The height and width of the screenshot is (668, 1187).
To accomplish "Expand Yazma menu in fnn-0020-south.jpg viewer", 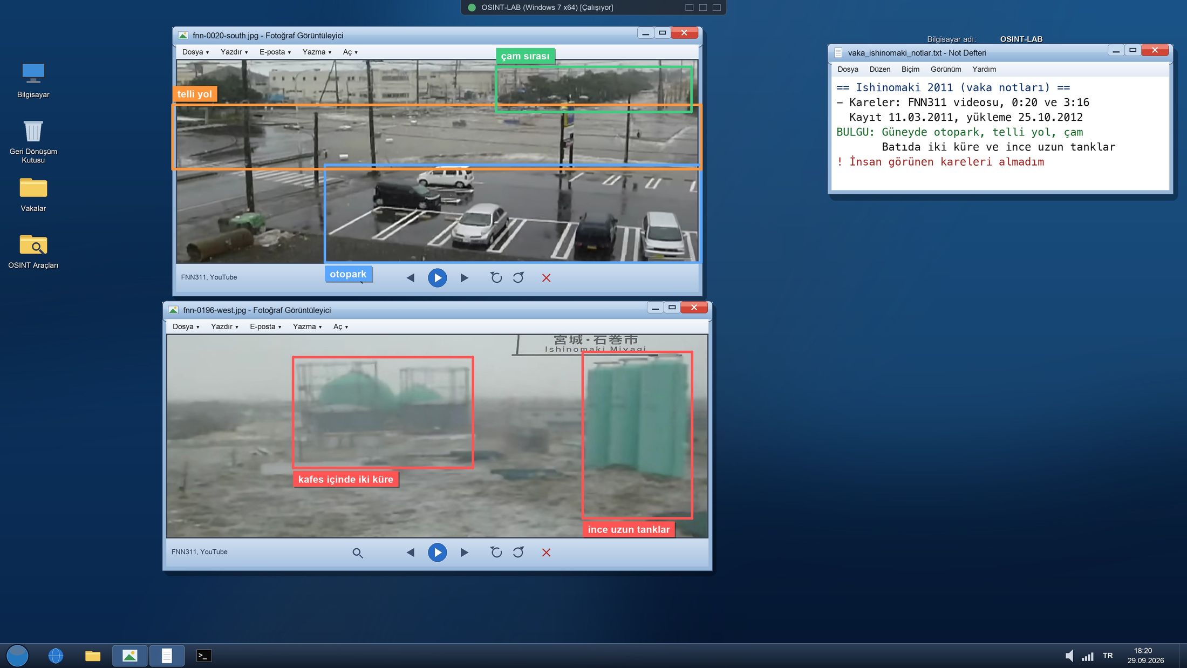I will tap(317, 52).
